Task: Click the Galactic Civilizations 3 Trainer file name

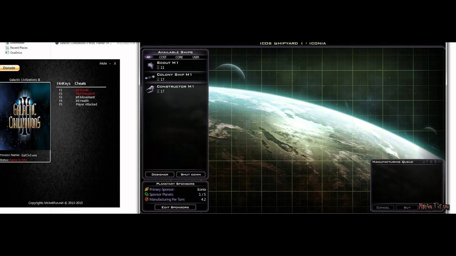Action: pos(85,43)
